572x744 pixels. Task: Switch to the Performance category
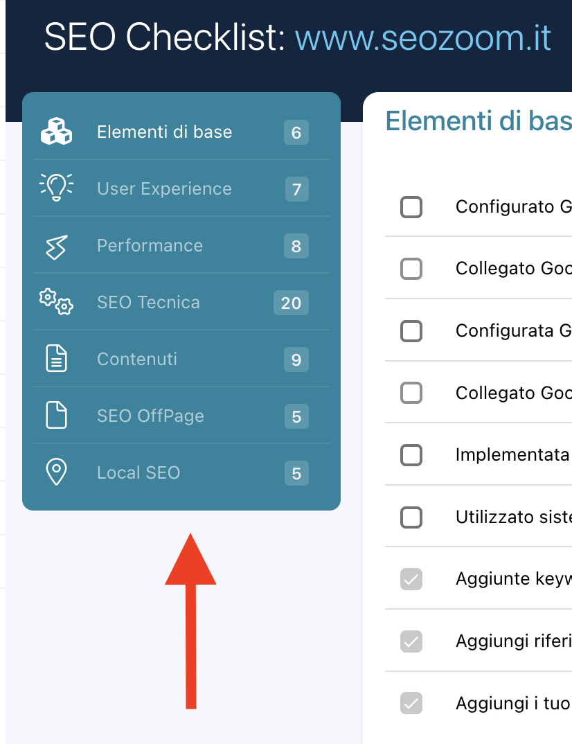tap(150, 245)
